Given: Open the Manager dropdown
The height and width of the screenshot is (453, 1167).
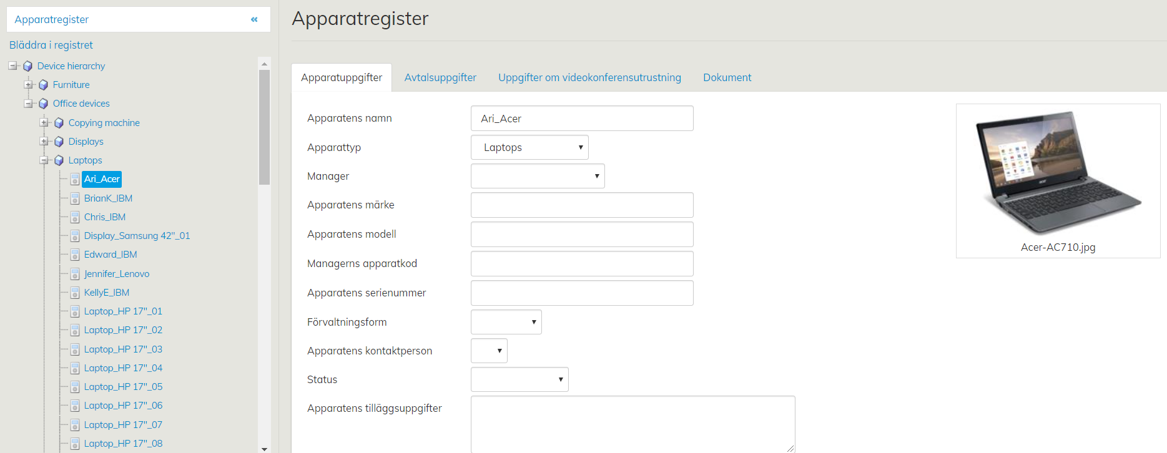Looking at the screenshot, I should (x=537, y=176).
